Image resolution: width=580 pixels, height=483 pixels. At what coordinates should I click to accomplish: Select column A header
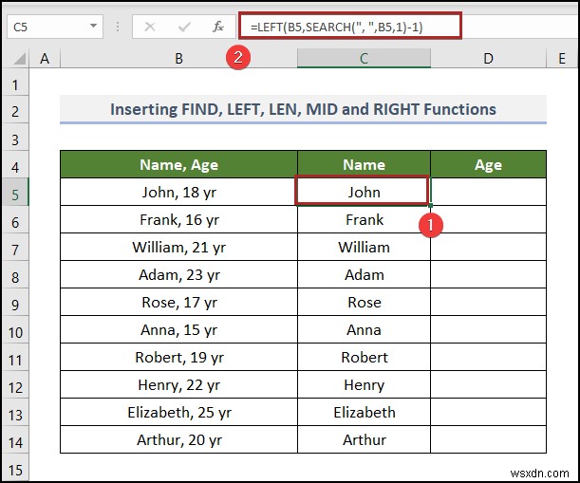[45, 59]
